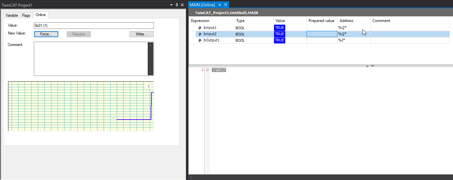Collapse declaration pane with the up splitter arrow

coord(367,66)
